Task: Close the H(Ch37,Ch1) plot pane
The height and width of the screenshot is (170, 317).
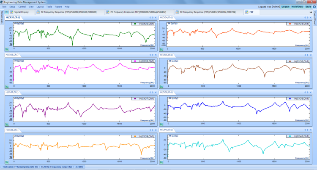Action: (x=155, y=92)
